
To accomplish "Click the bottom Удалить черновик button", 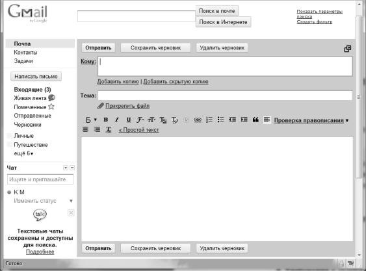I will tap(222, 248).
